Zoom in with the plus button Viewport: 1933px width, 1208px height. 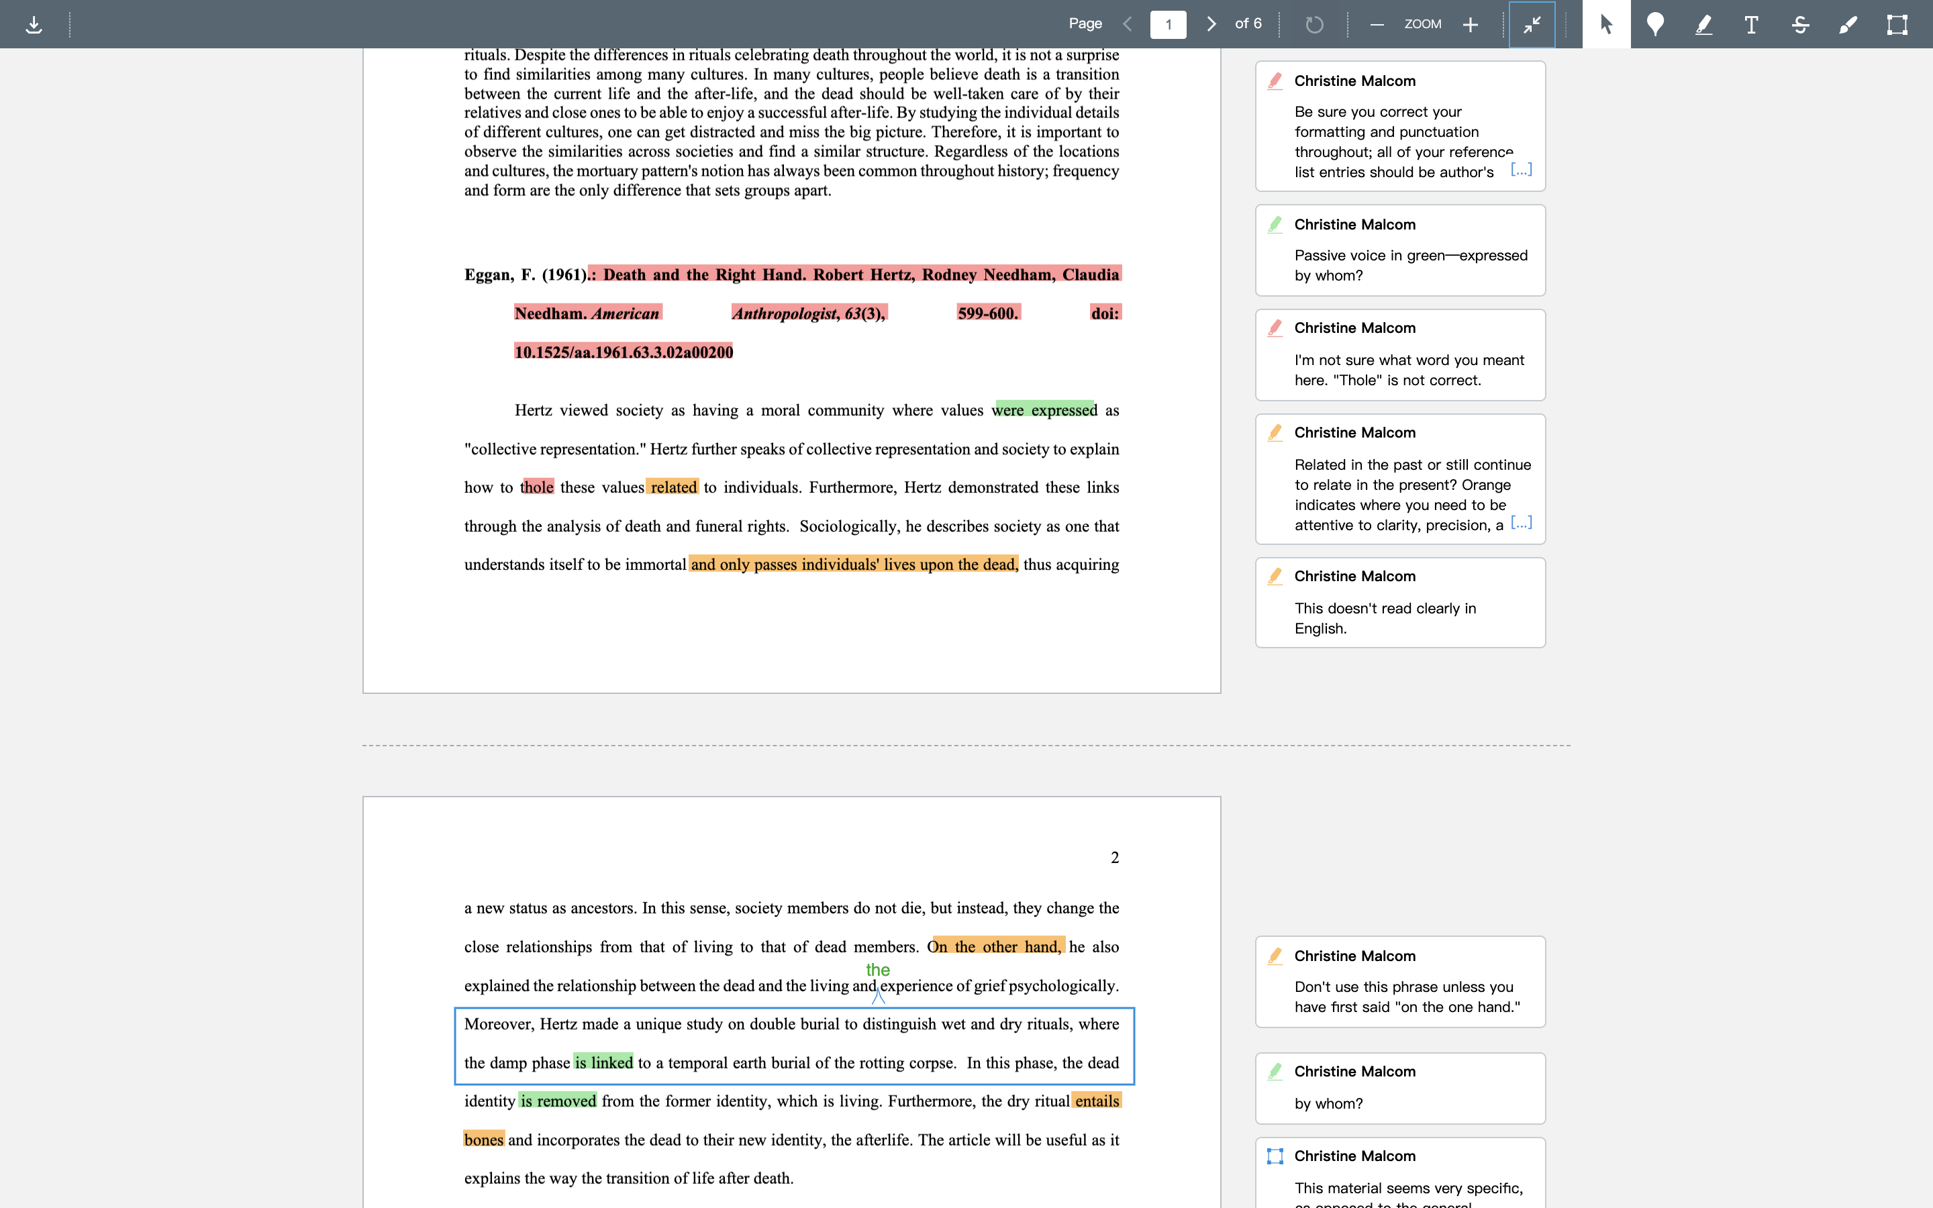(1470, 25)
